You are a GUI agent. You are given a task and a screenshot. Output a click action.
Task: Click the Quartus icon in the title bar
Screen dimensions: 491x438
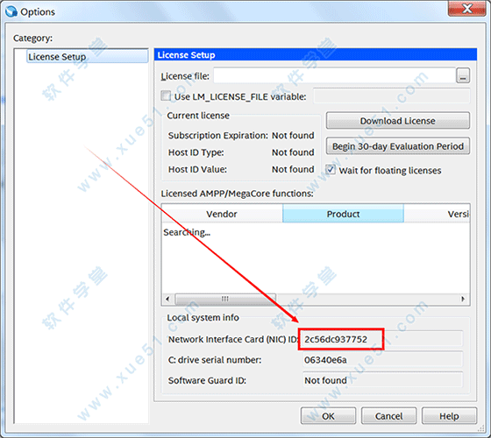click(x=11, y=11)
